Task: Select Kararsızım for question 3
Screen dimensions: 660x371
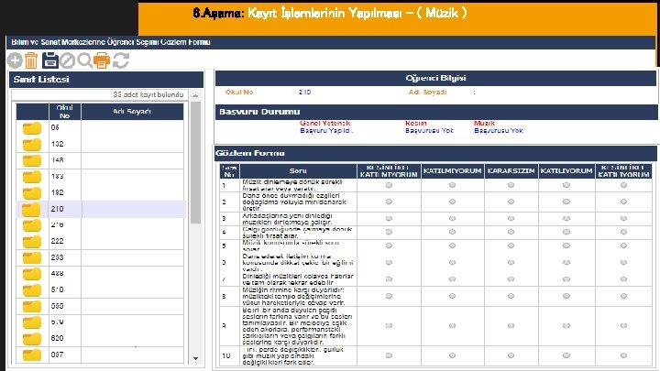Action: click(x=511, y=219)
